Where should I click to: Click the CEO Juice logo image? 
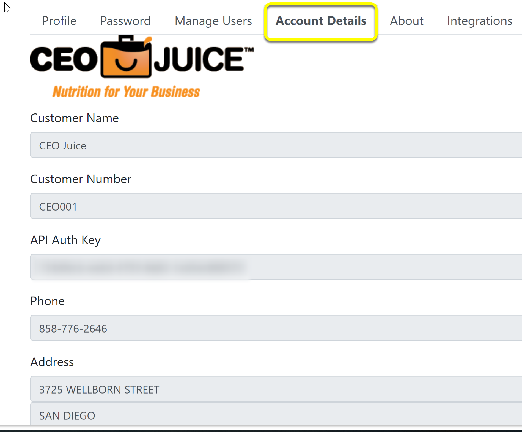click(142, 67)
